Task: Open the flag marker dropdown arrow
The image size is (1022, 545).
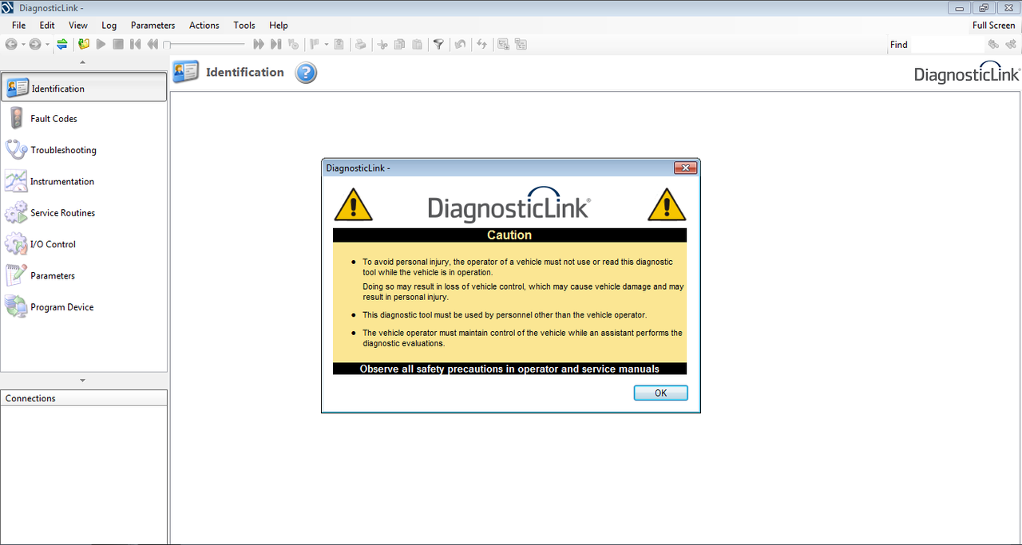Action: pos(327,45)
